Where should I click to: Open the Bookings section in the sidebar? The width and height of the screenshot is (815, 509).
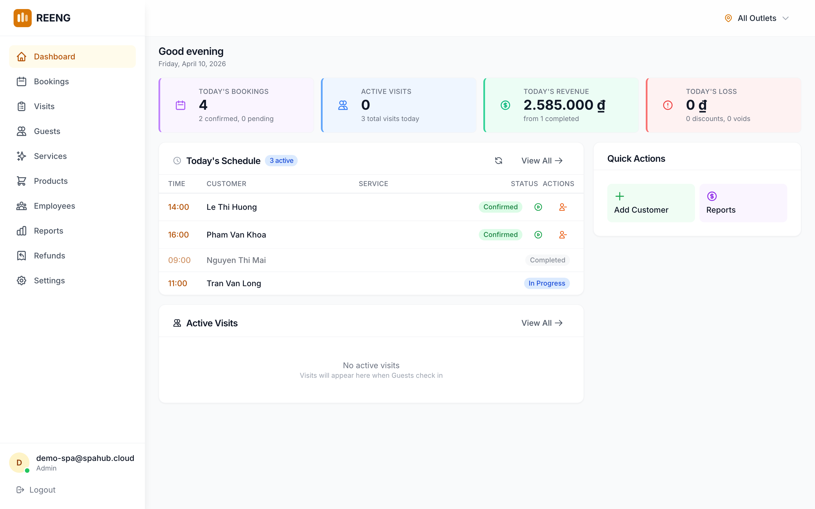[x=51, y=81]
